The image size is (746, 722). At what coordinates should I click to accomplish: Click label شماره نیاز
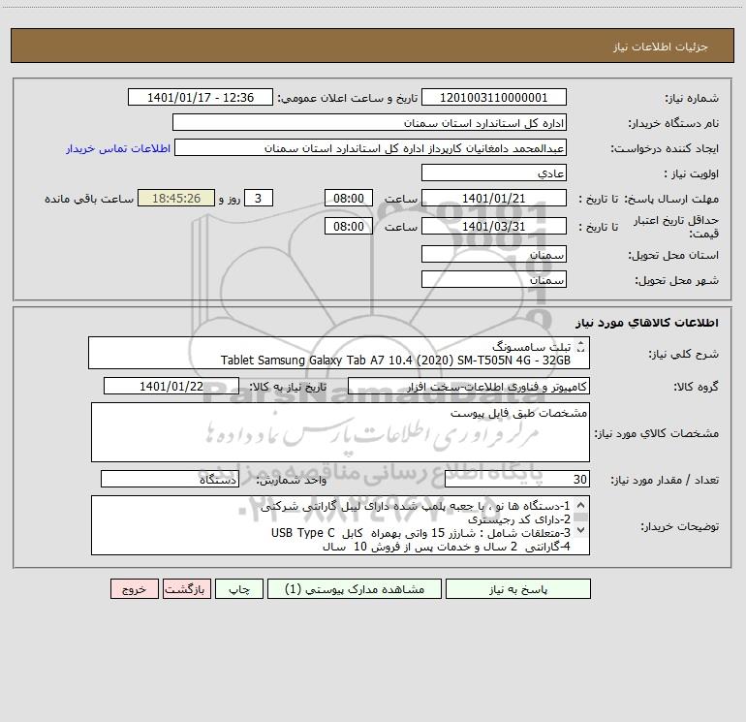click(x=692, y=99)
